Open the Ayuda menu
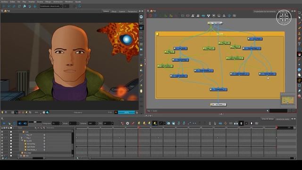 [78, 2]
